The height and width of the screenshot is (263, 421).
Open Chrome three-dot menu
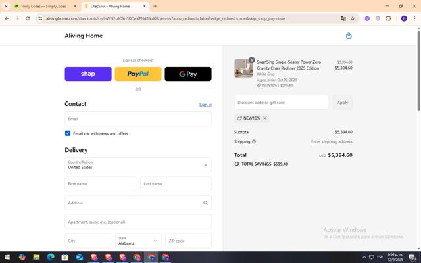[414, 18]
